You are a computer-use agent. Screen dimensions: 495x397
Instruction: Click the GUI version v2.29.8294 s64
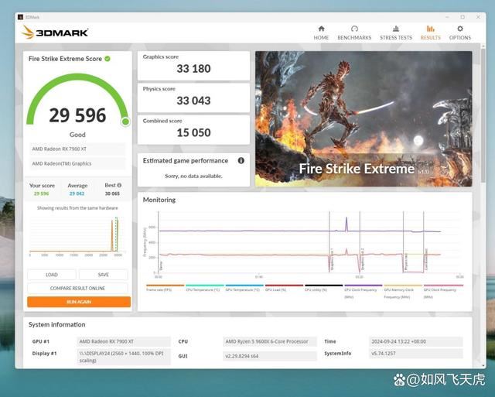point(270,356)
